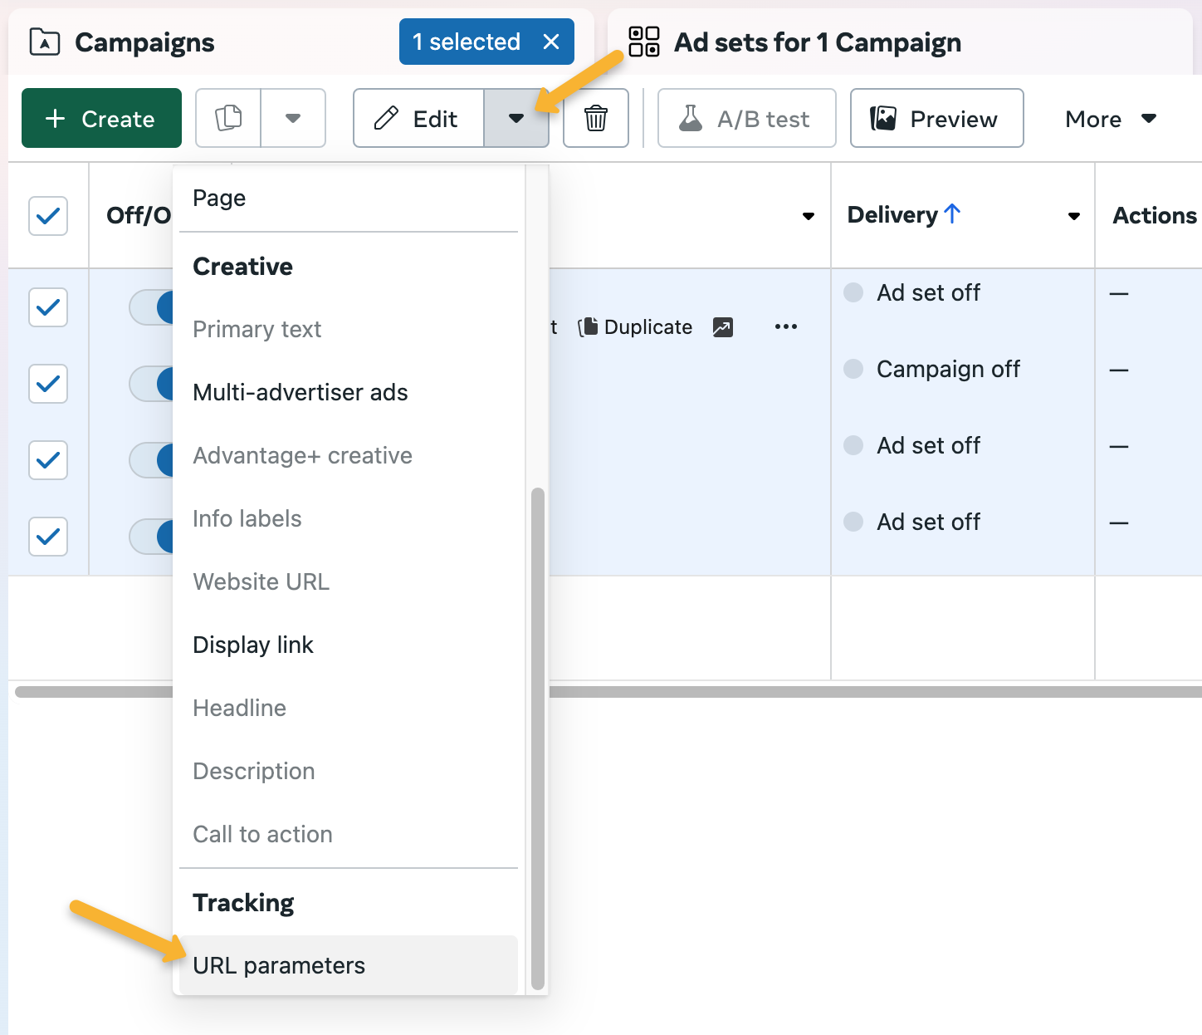Select URL parameters under Tracking
This screenshot has height=1035, width=1202.
click(x=279, y=965)
